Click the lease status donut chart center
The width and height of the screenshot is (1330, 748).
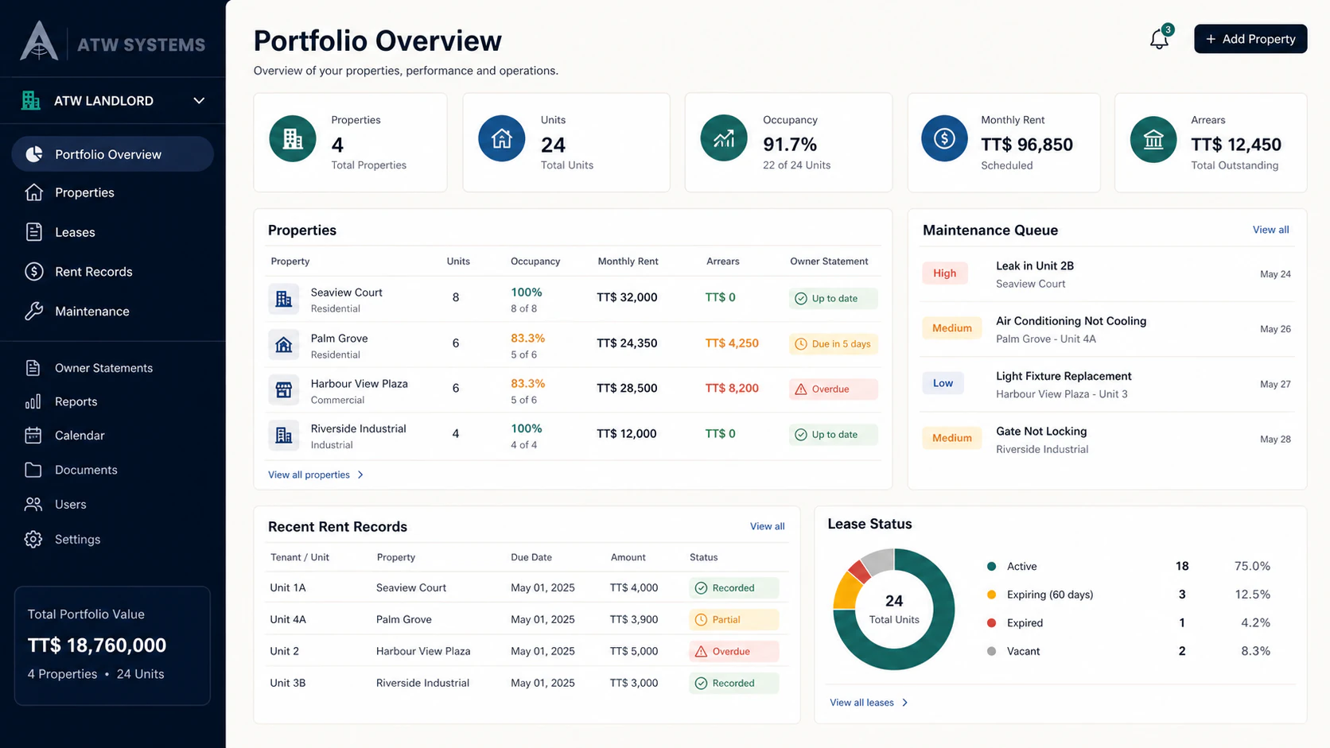pyautogui.click(x=894, y=609)
